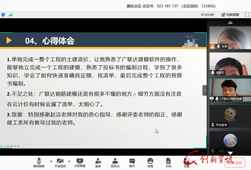Click the building illustration on slide header

coord(191,41)
